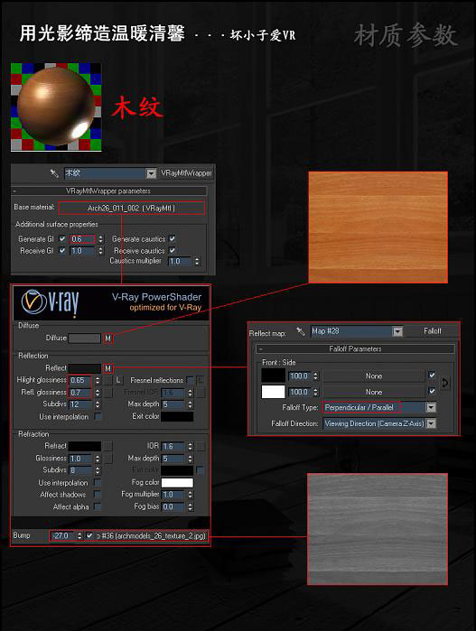
Task: Open the Falloff Direction dropdown
Action: (x=431, y=423)
